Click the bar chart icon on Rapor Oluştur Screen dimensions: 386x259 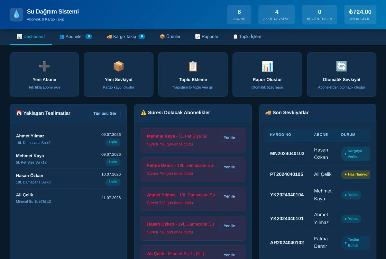tap(267, 67)
